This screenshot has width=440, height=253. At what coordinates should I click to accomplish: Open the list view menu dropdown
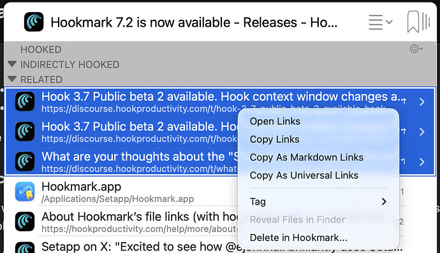pos(380,22)
